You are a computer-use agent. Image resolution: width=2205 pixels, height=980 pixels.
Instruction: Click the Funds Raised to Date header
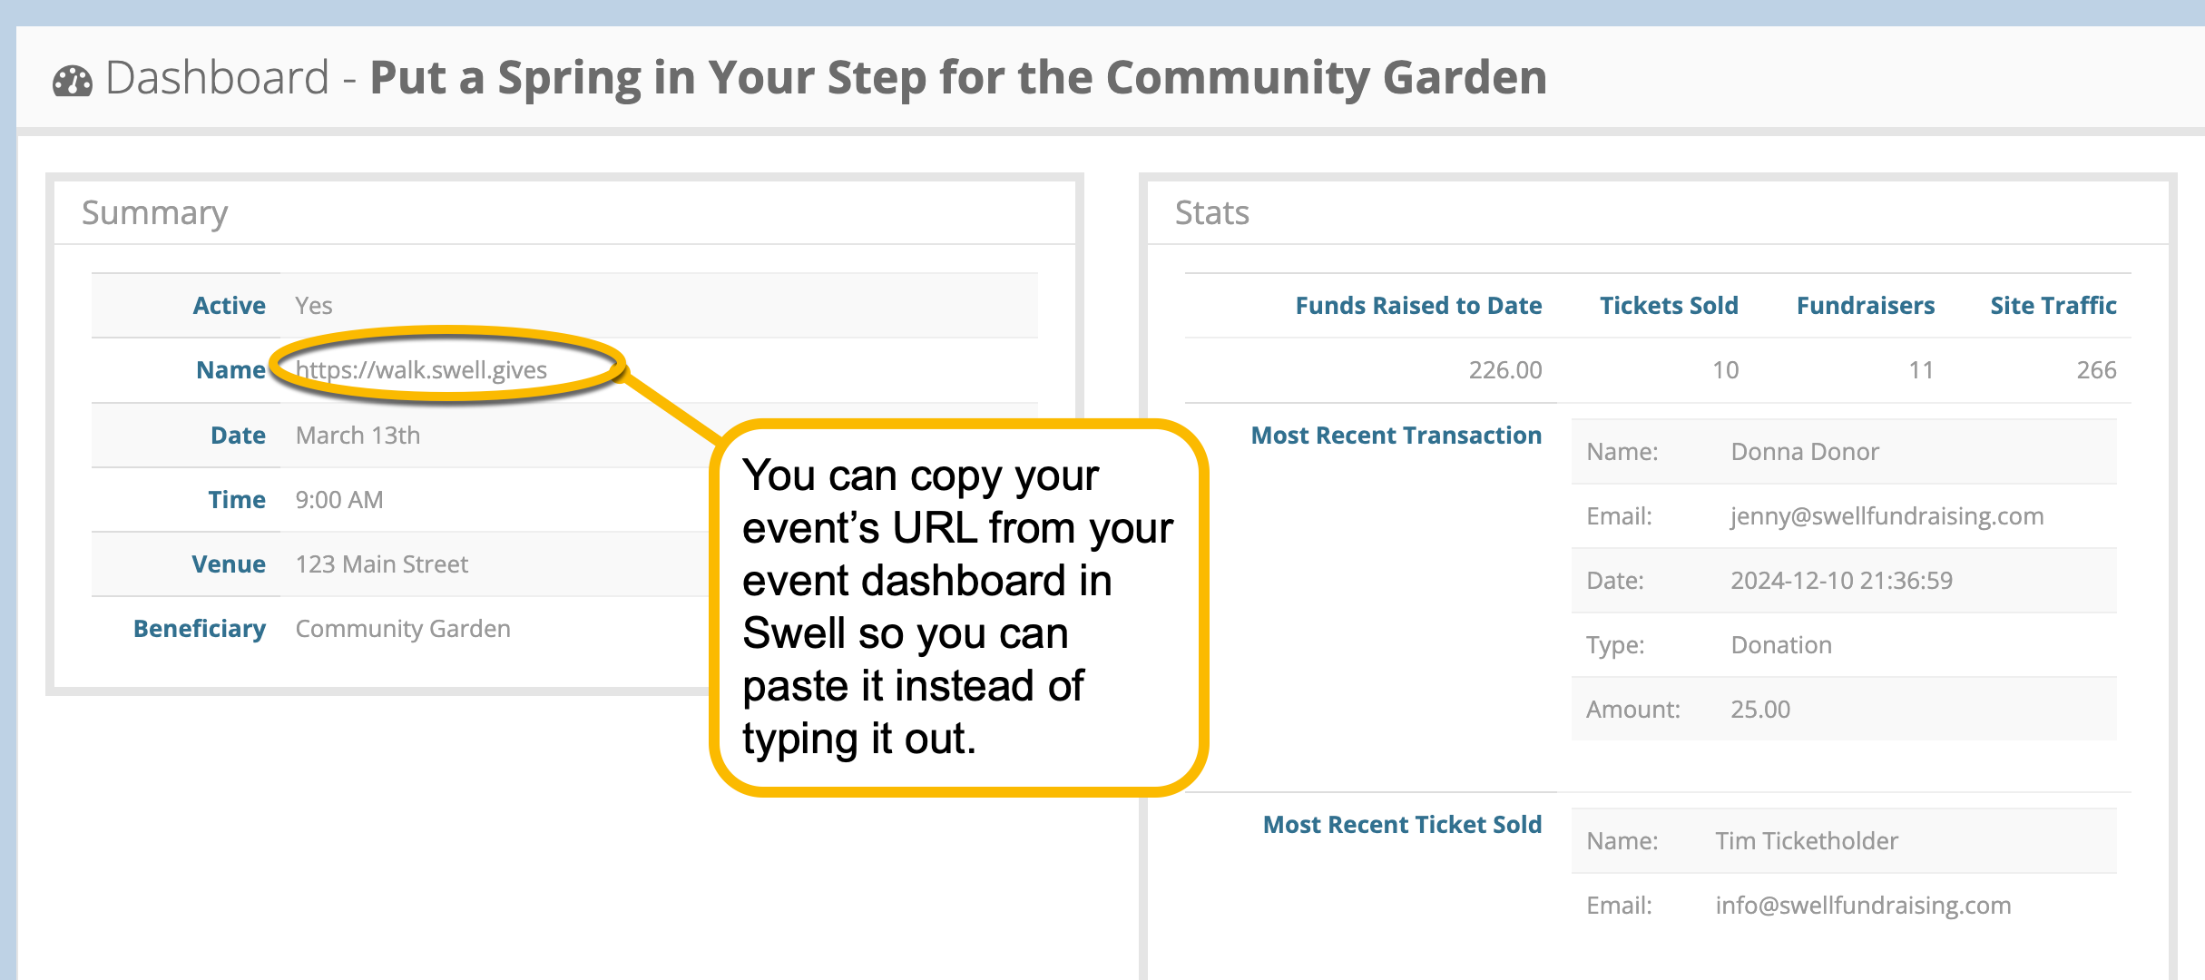(x=1417, y=306)
